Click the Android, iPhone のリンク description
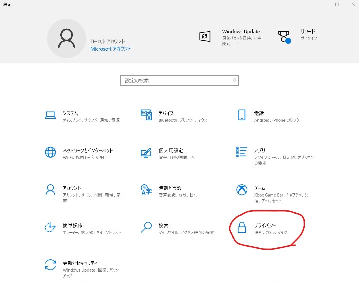 [x=277, y=120]
